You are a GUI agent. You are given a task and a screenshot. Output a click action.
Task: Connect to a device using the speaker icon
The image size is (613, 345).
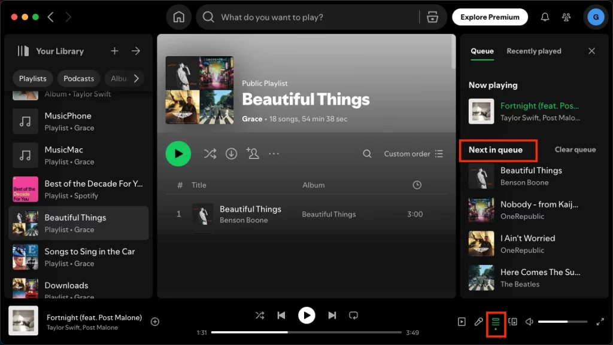[x=513, y=321]
